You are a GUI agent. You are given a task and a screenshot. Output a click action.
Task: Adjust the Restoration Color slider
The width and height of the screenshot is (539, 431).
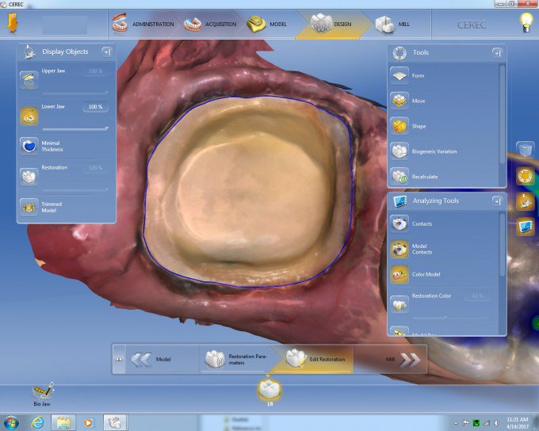click(x=450, y=318)
